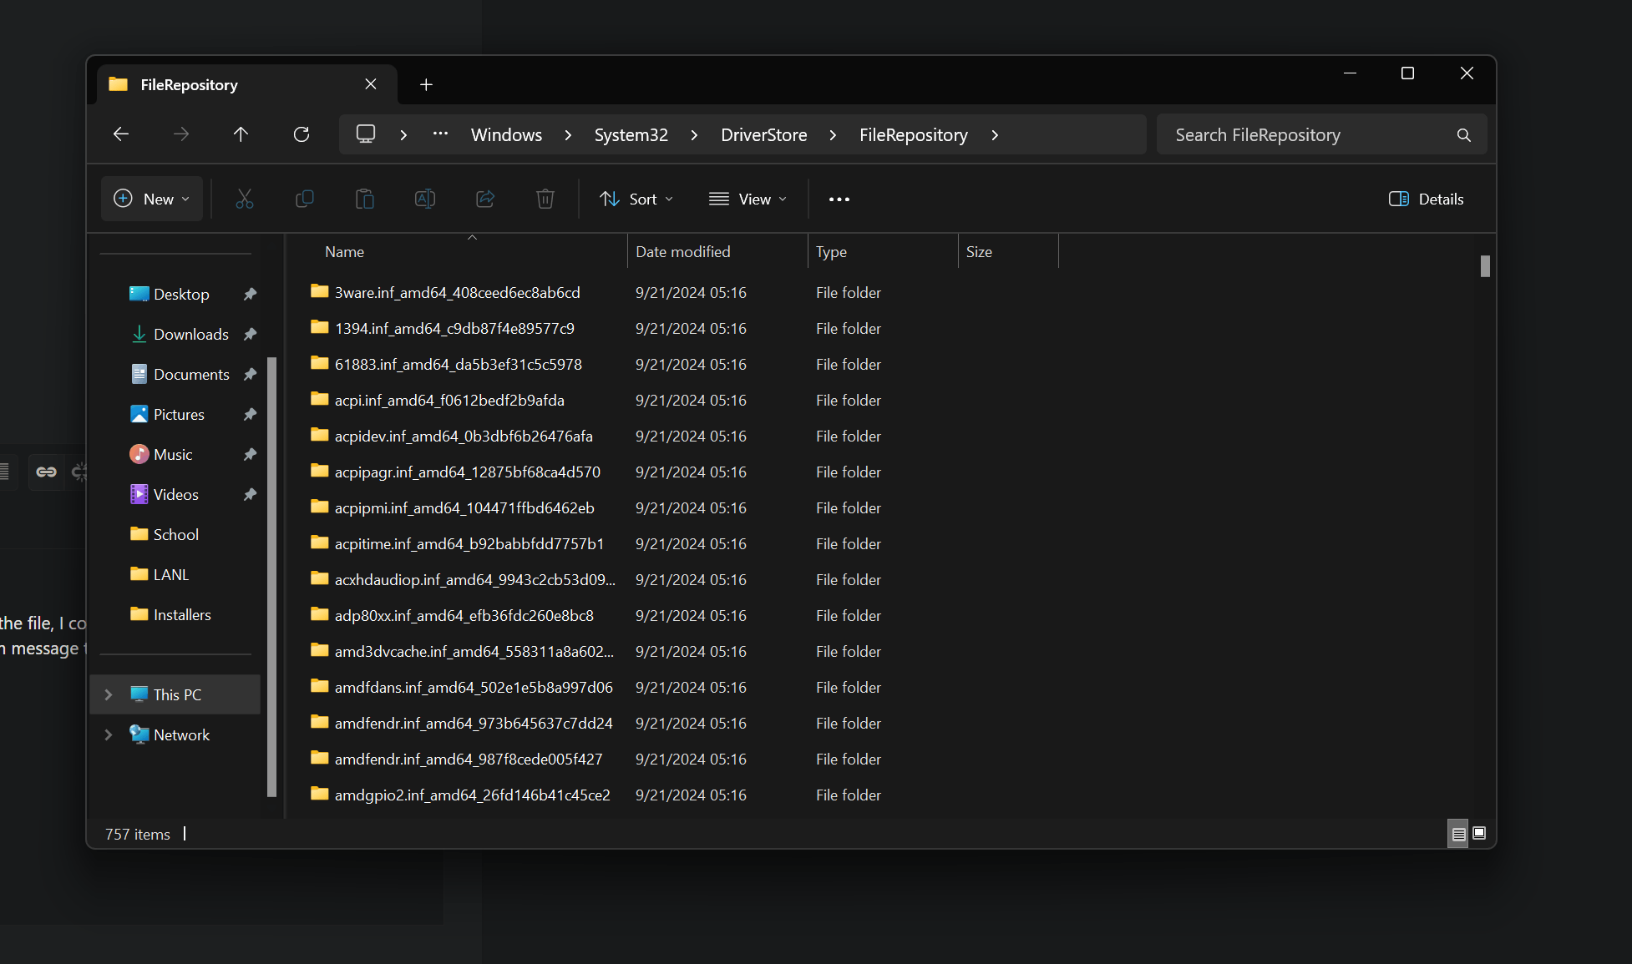The height and width of the screenshot is (964, 1632).
Task: Click the Search FileRepository field
Action: (x=1321, y=135)
